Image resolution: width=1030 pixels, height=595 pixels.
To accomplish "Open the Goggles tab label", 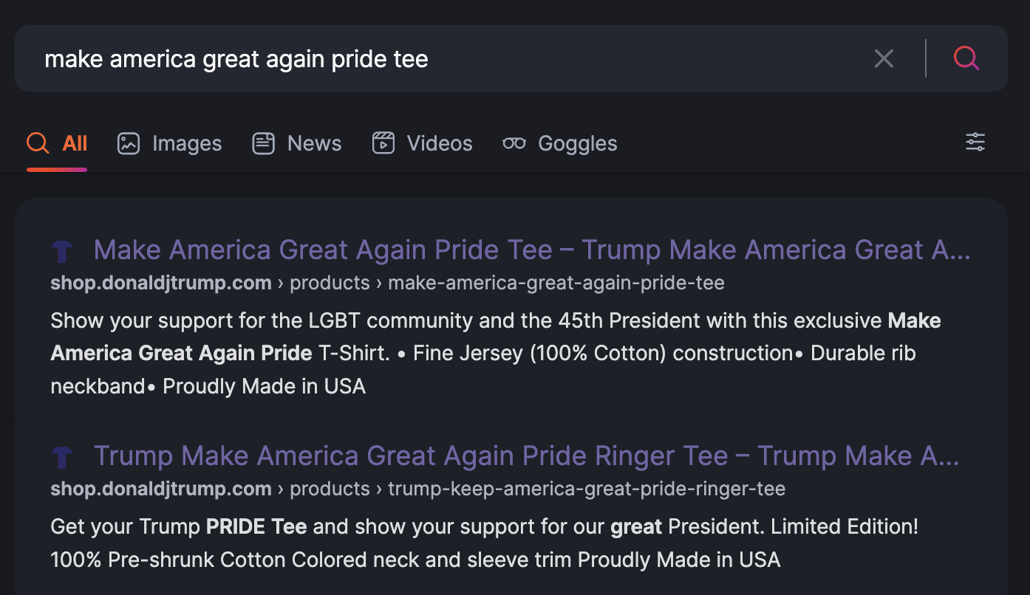I will [577, 143].
